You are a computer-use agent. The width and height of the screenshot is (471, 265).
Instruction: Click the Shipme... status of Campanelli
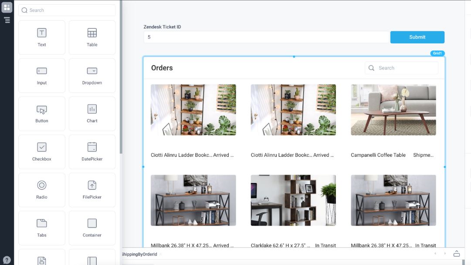(x=423, y=155)
